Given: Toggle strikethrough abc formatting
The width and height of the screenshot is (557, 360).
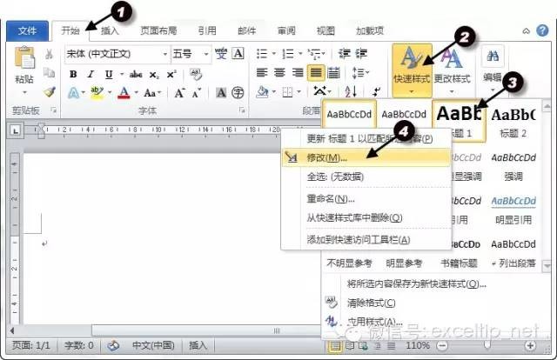Looking at the screenshot, I should coord(136,74).
